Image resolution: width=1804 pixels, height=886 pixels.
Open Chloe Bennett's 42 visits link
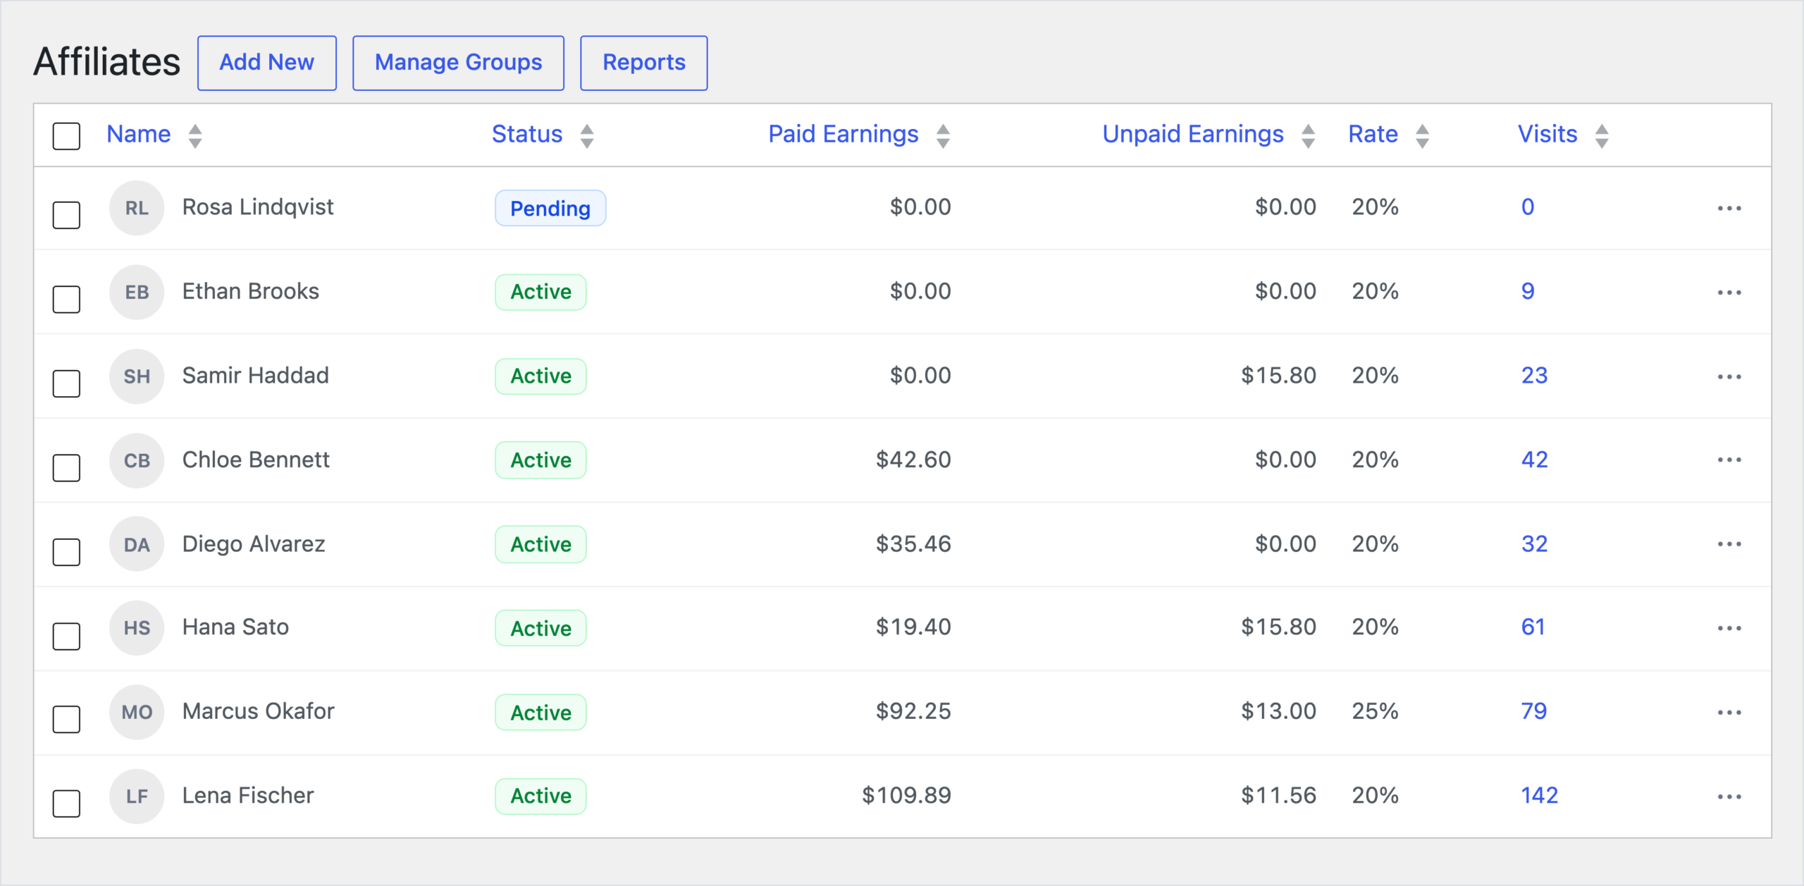coord(1534,460)
